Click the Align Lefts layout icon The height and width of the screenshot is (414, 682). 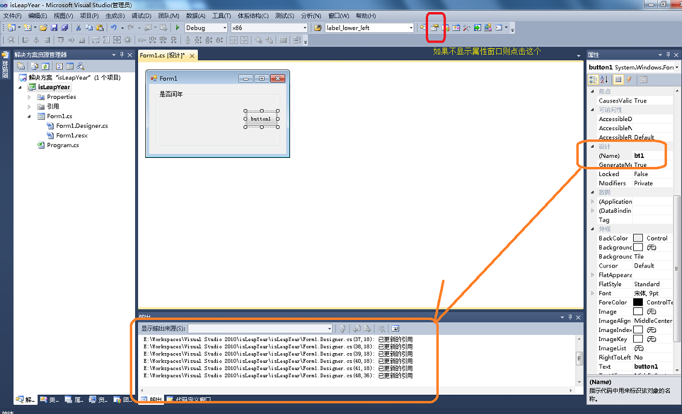click(25, 40)
